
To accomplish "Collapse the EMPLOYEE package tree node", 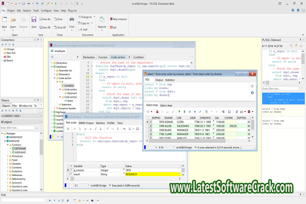I will coord(5,141).
